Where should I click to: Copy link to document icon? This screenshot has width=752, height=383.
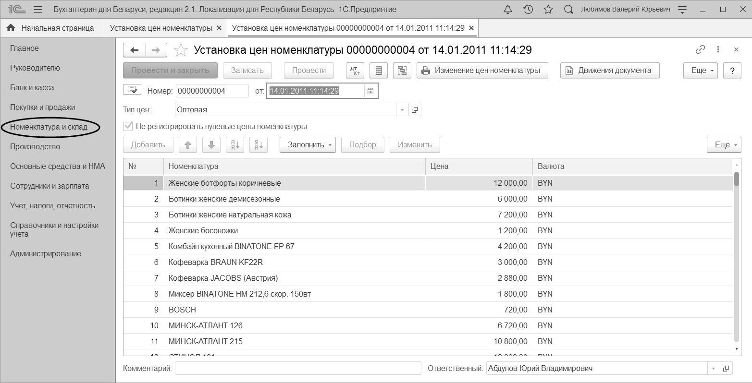[700, 49]
